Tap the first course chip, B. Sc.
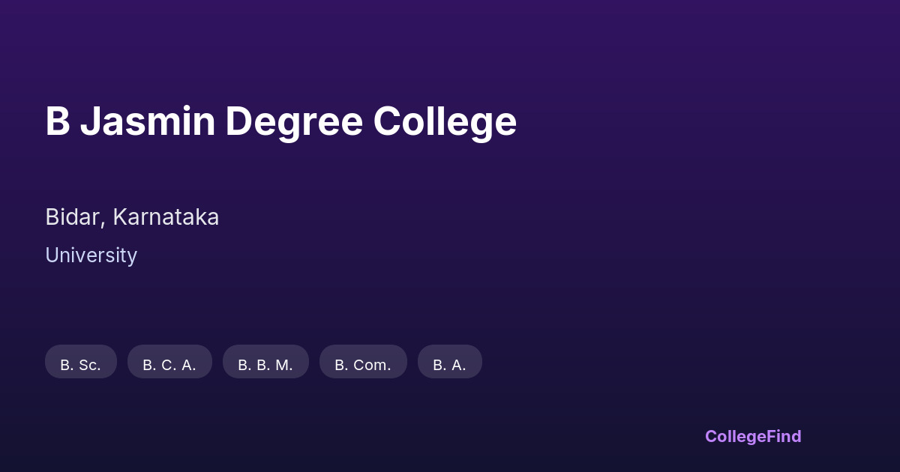This screenshot has height=472, width=900. click(81, 363)
